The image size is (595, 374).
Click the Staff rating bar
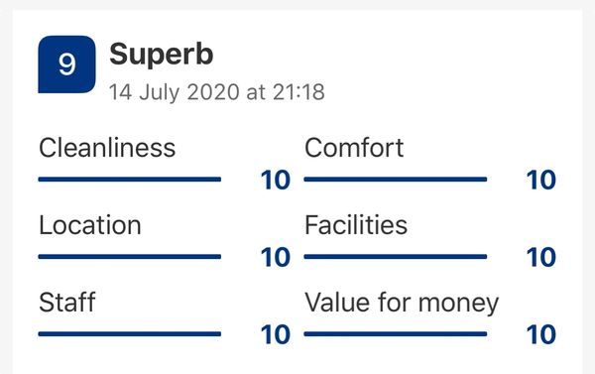point(130,334)
